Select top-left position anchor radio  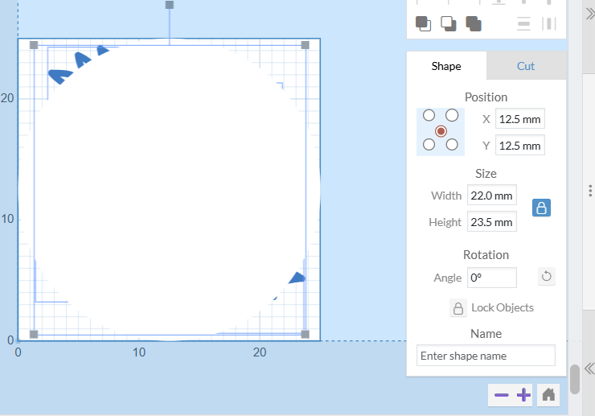(429, 116)
